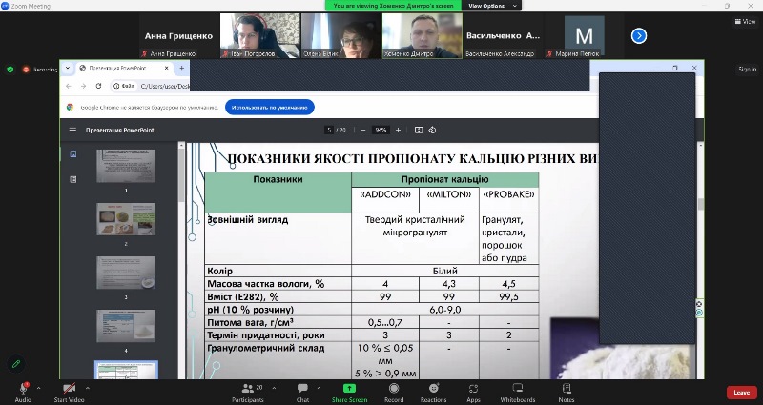
Task: Expand video options arrow beside Start Video
Action: click(x=88, y=388)
